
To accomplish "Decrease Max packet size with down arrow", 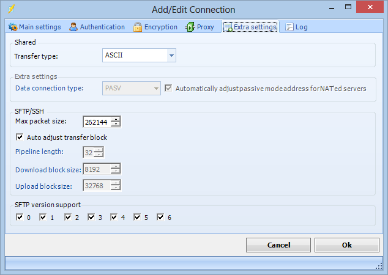I will (x=116, y=124).
